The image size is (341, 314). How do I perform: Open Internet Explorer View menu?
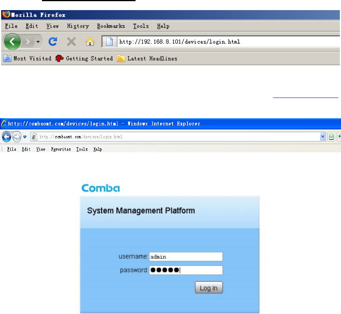click(41, 149)
